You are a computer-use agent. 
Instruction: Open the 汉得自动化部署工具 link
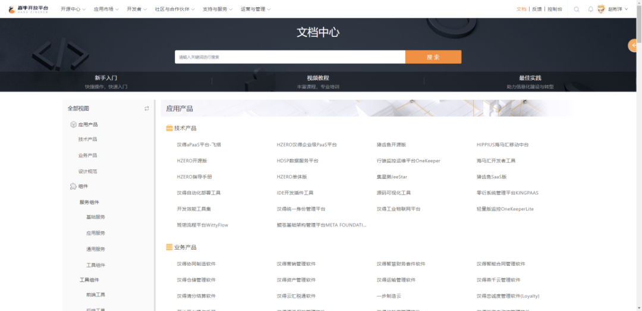pos(199,193)
